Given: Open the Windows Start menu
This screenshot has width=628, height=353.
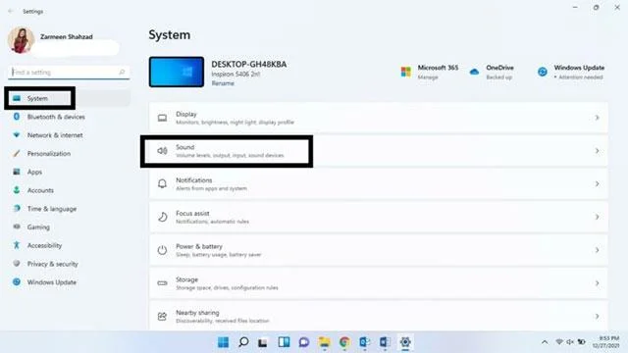Looking at the screenshot, I should tap(223, 342).
